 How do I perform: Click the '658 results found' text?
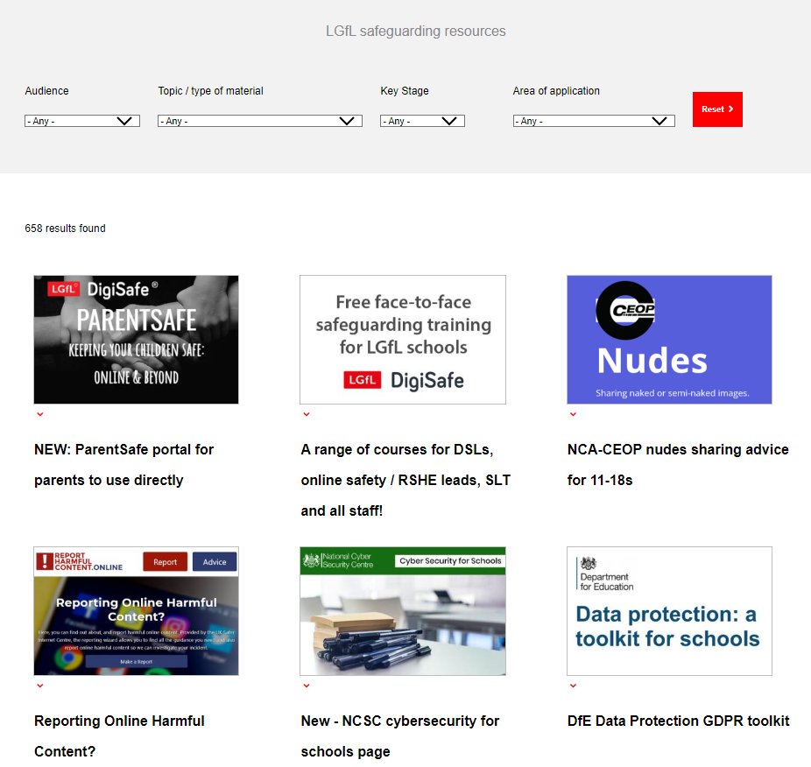[65, 228]
